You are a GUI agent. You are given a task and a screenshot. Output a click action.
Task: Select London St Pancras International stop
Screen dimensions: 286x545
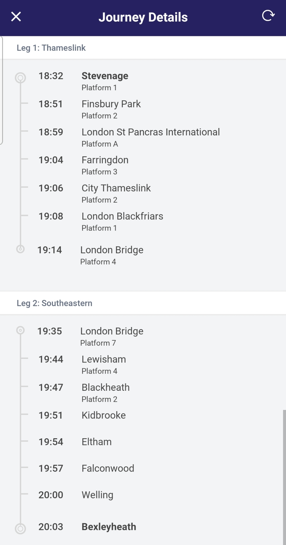pos(150,132)
